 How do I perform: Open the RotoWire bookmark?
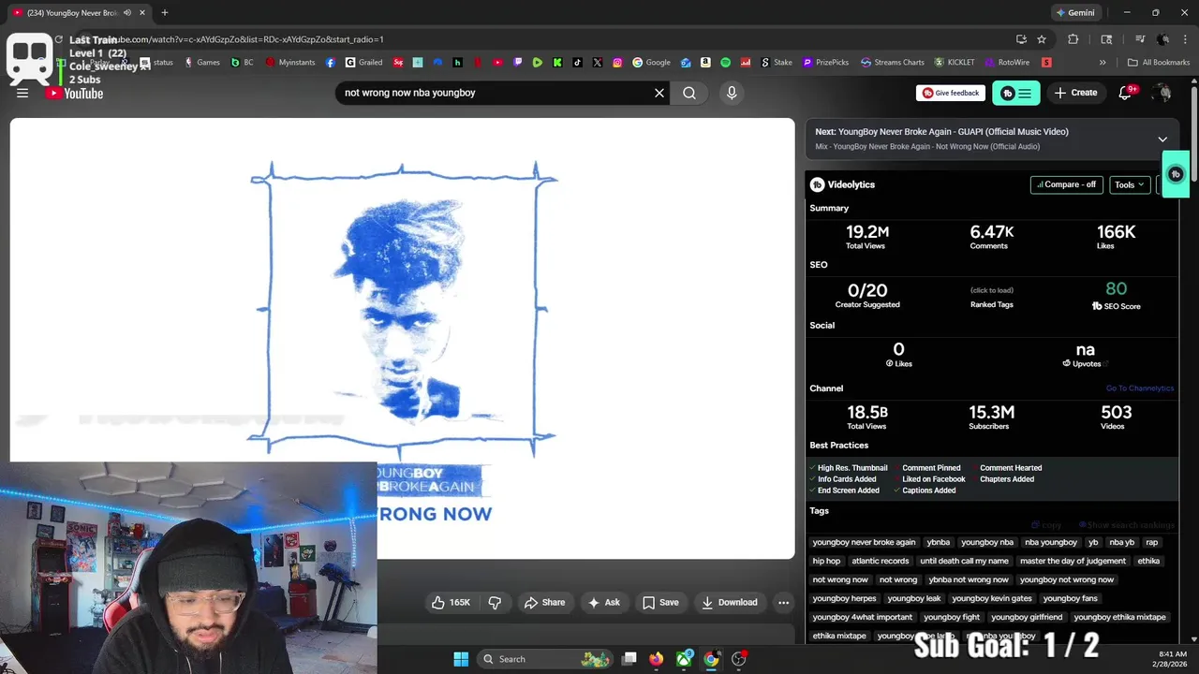tap(1006, 63)
